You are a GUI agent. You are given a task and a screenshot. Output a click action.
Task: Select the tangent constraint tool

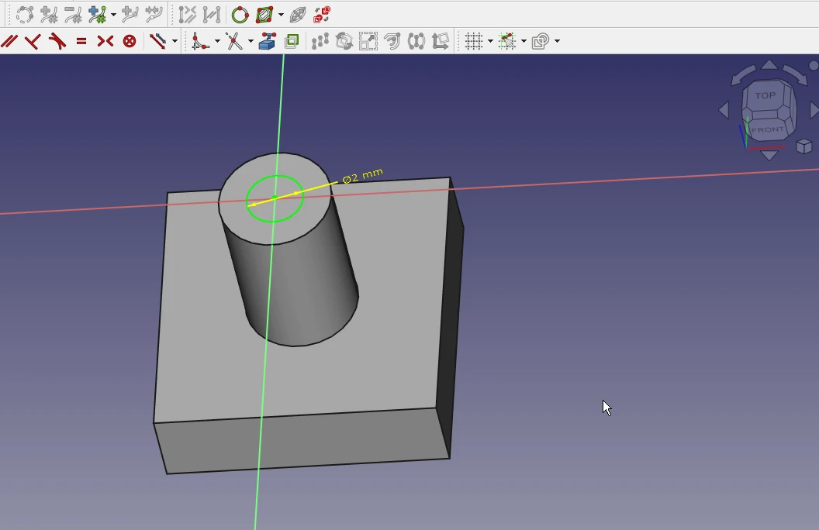coord(57,41)
